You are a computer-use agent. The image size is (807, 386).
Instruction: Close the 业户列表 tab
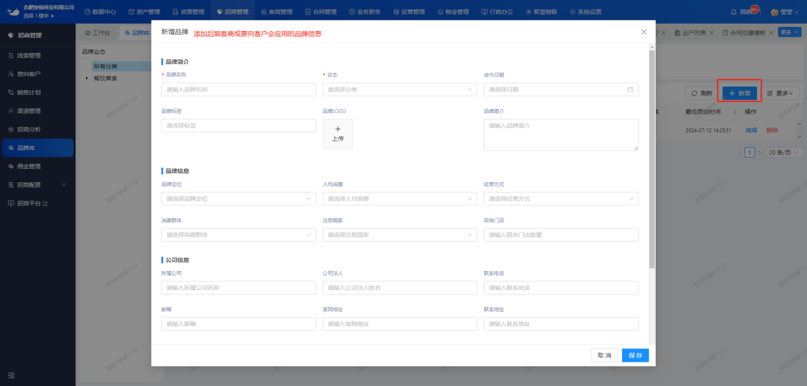[712, 33]
